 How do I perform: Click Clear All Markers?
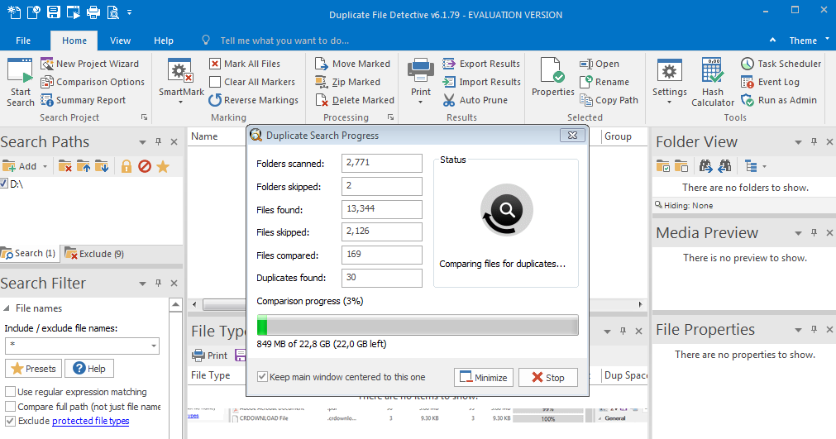(x=252, y=82)
